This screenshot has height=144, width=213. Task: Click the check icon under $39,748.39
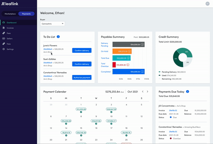81,136
